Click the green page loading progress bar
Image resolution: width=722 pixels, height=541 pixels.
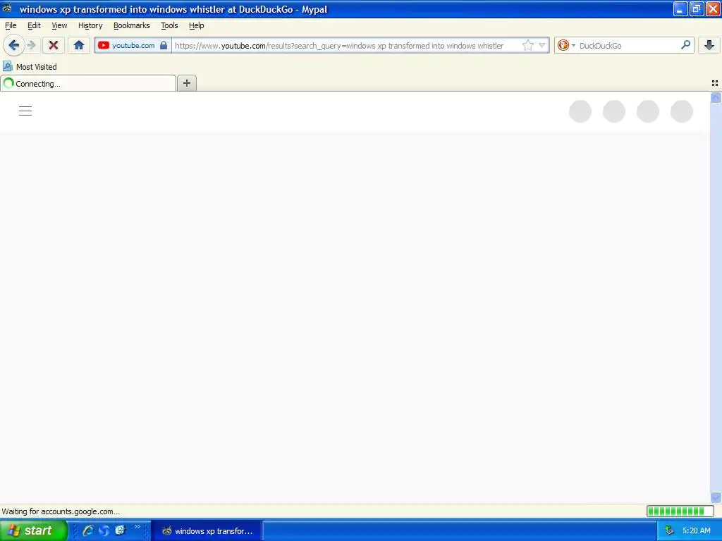click(x=680, y=511)
